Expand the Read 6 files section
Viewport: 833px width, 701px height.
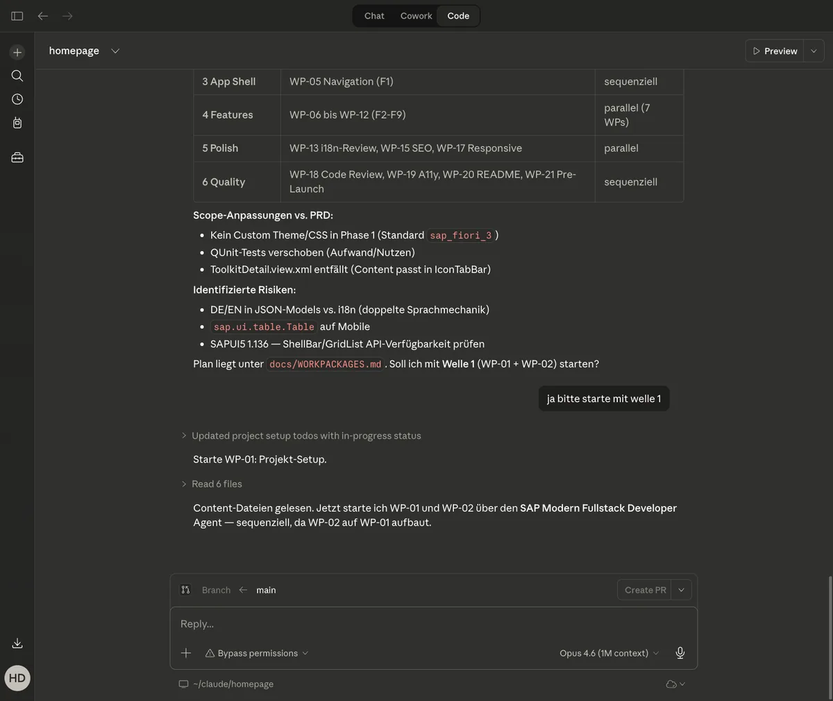[x=217, y=484]
